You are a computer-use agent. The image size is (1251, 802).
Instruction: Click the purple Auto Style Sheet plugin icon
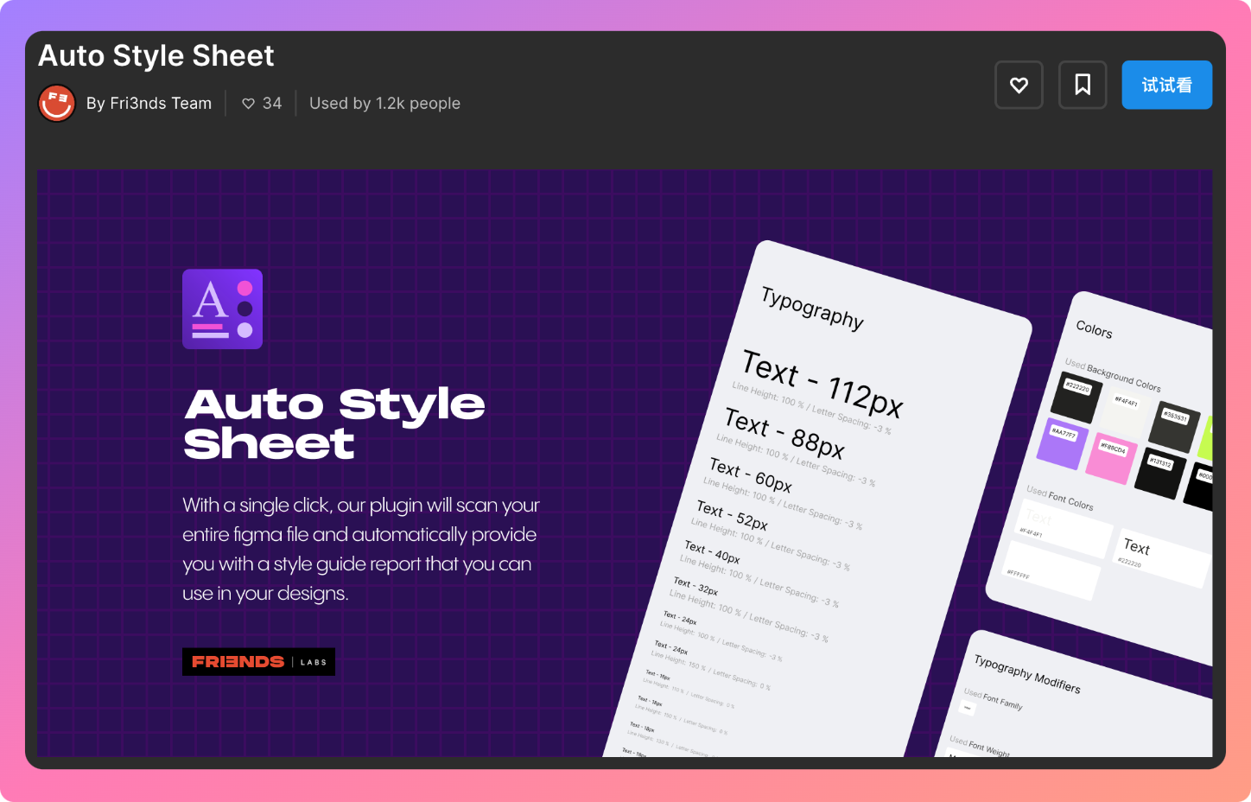222,309
